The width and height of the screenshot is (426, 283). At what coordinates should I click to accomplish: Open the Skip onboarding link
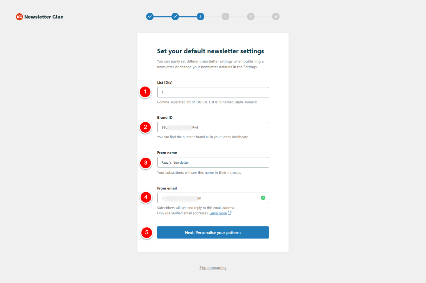pyautogui.click(x=213, y=267)
